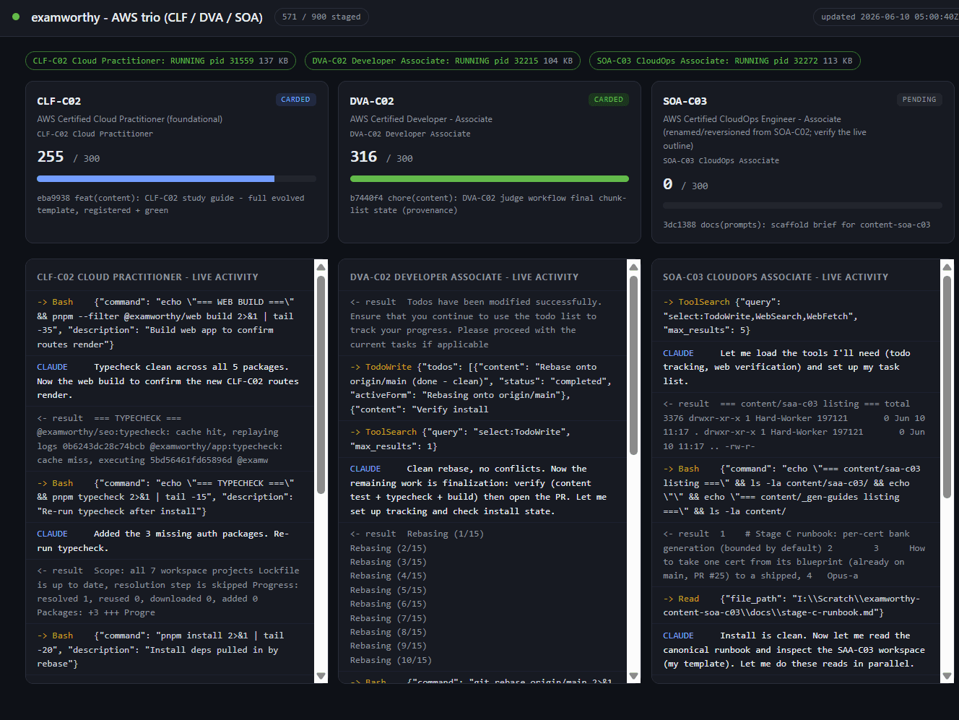Click the Bash pnpm typecheck command entry
The image size is (959, 720).
[x=170, y=497]
